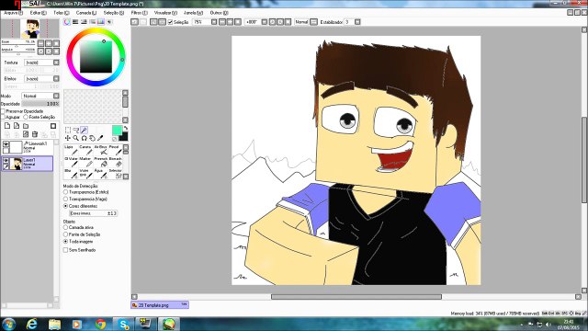Viewport: 588px width, 331px height.
Task: Open the Efeitos dropdown
Action: pos(56,79)
